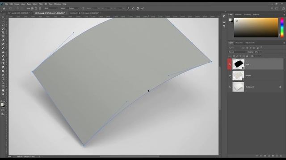Hide the Background layer eye icon

click(x=230, y=87)
